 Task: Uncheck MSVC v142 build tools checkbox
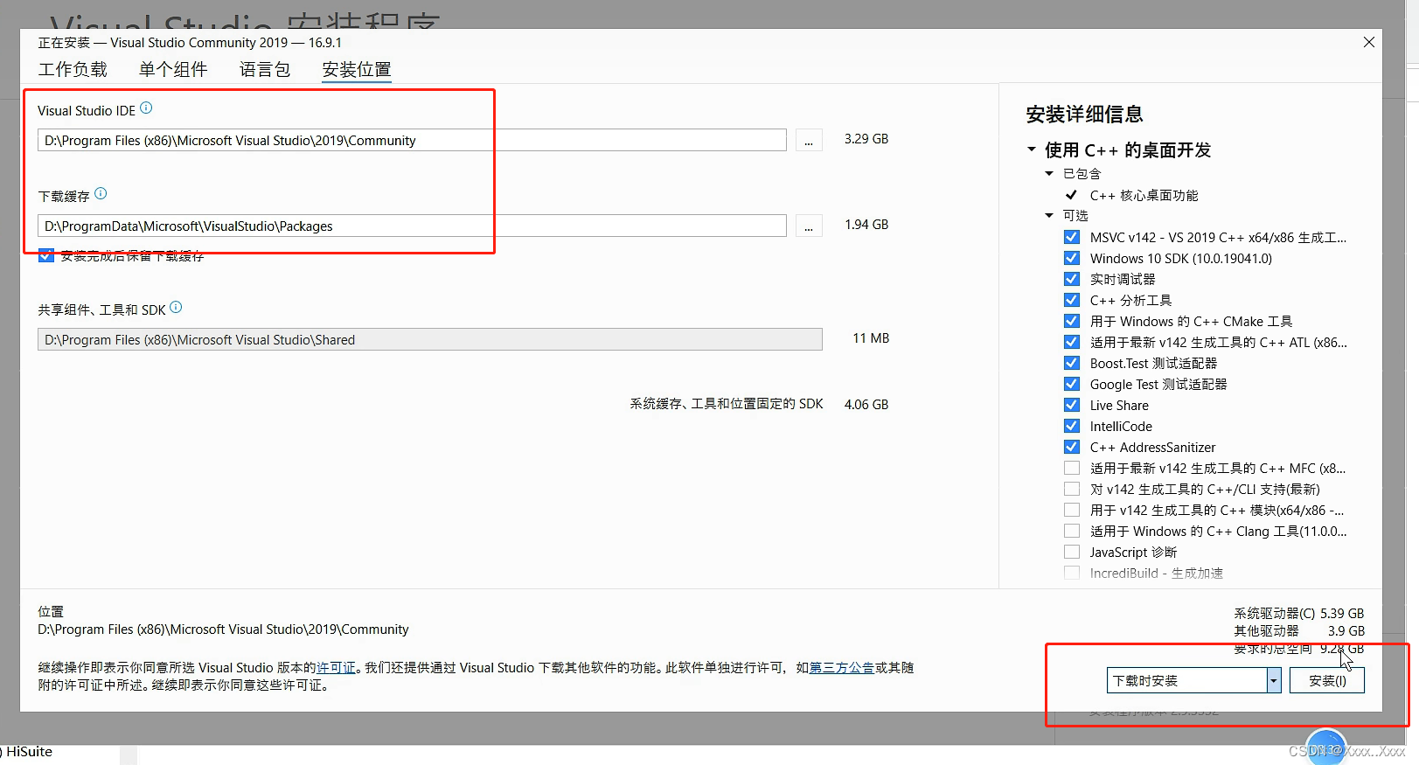(1072, 237)
